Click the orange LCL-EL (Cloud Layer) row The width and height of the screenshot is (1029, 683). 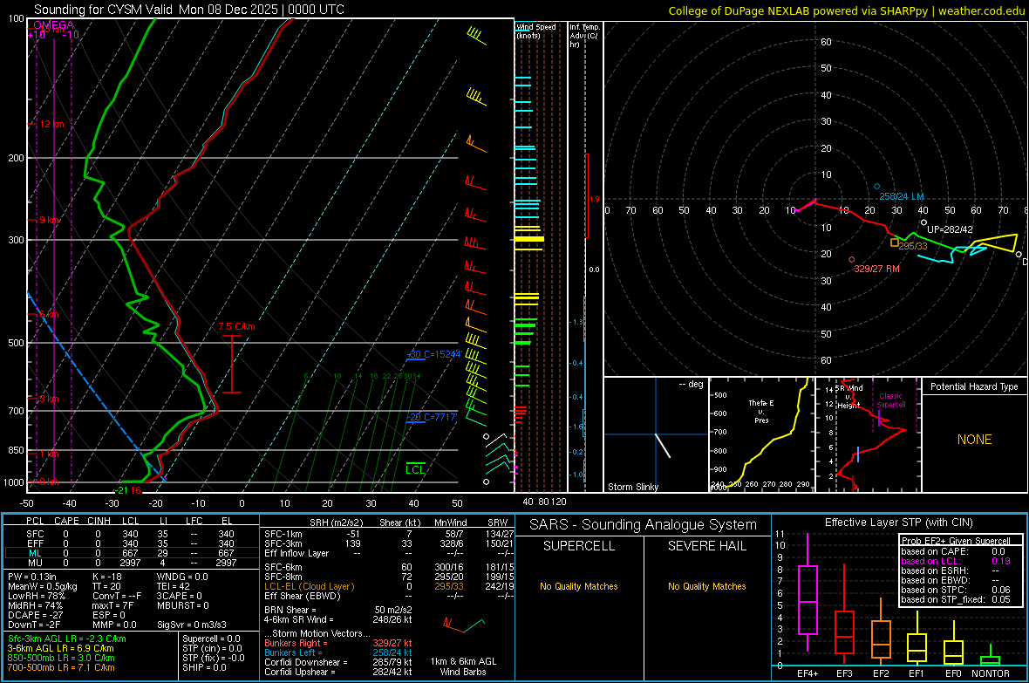389,586
